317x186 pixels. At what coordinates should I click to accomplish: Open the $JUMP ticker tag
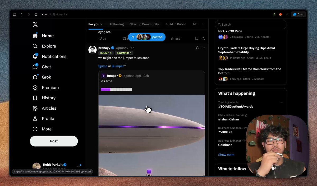tap(106, 53)
